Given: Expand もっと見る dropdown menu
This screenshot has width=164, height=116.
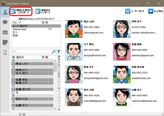Looking at the screenshot, I should (156, 11).
